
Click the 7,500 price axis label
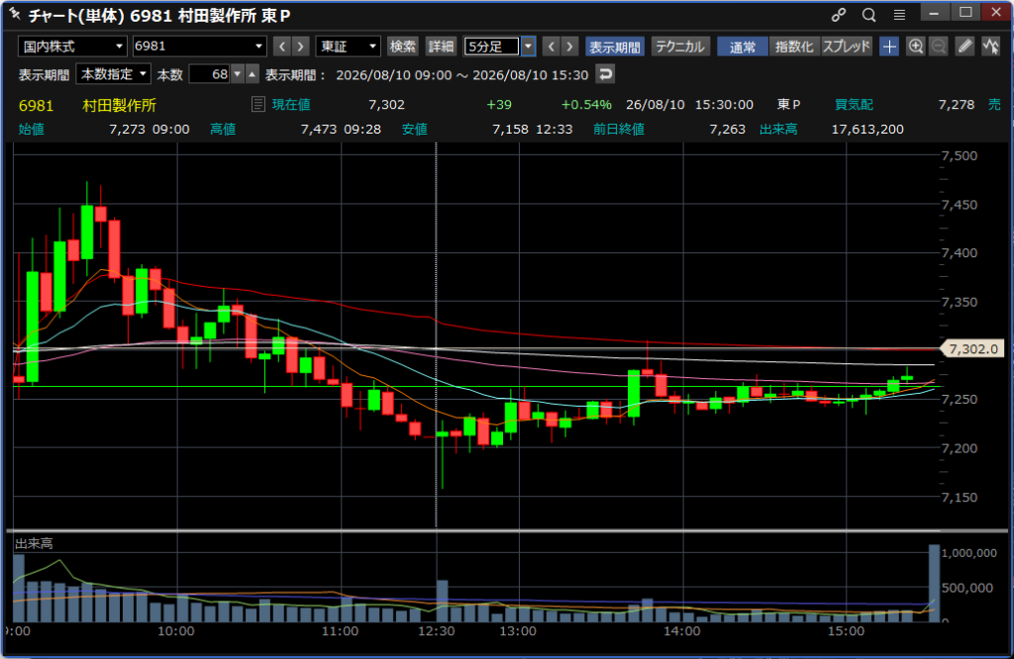tap(959, 155)
